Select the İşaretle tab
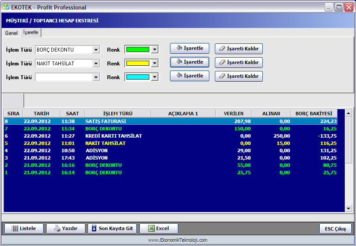356x246 pixels. (x=31, y=32)
